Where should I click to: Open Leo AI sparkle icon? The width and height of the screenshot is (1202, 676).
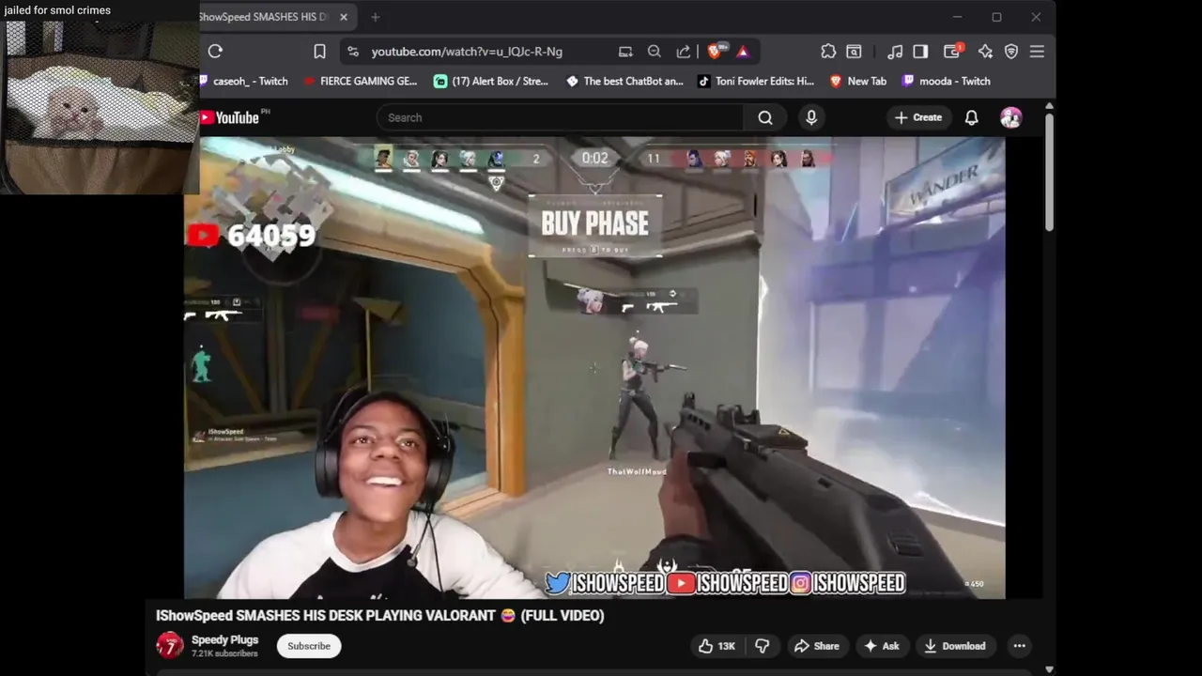(x=985, y=52)
